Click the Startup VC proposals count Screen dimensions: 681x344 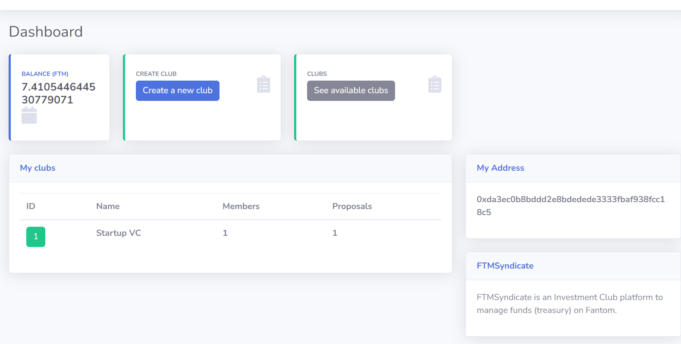(x=335, y=233)
